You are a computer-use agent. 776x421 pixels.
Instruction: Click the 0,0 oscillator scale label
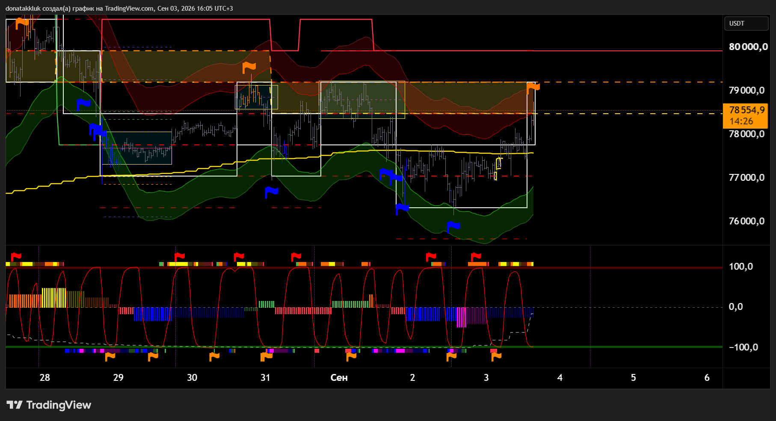click(x=735, y=306)
